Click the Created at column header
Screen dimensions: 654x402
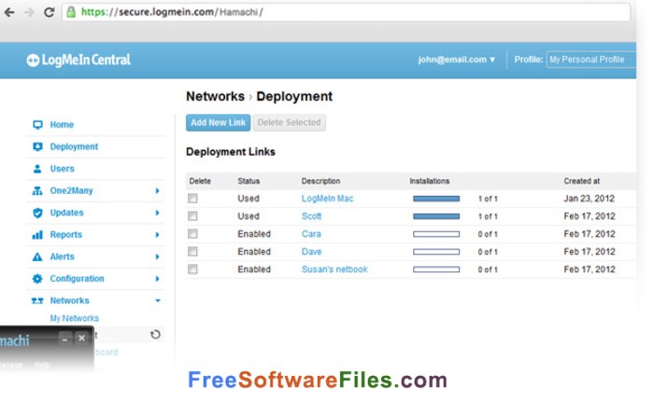click(x=582, y=181)
